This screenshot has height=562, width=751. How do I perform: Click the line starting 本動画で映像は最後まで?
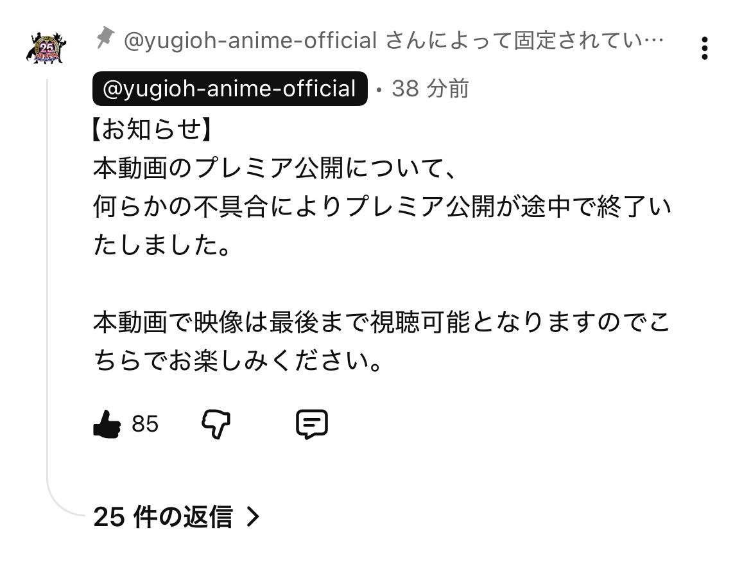[382, 322]
